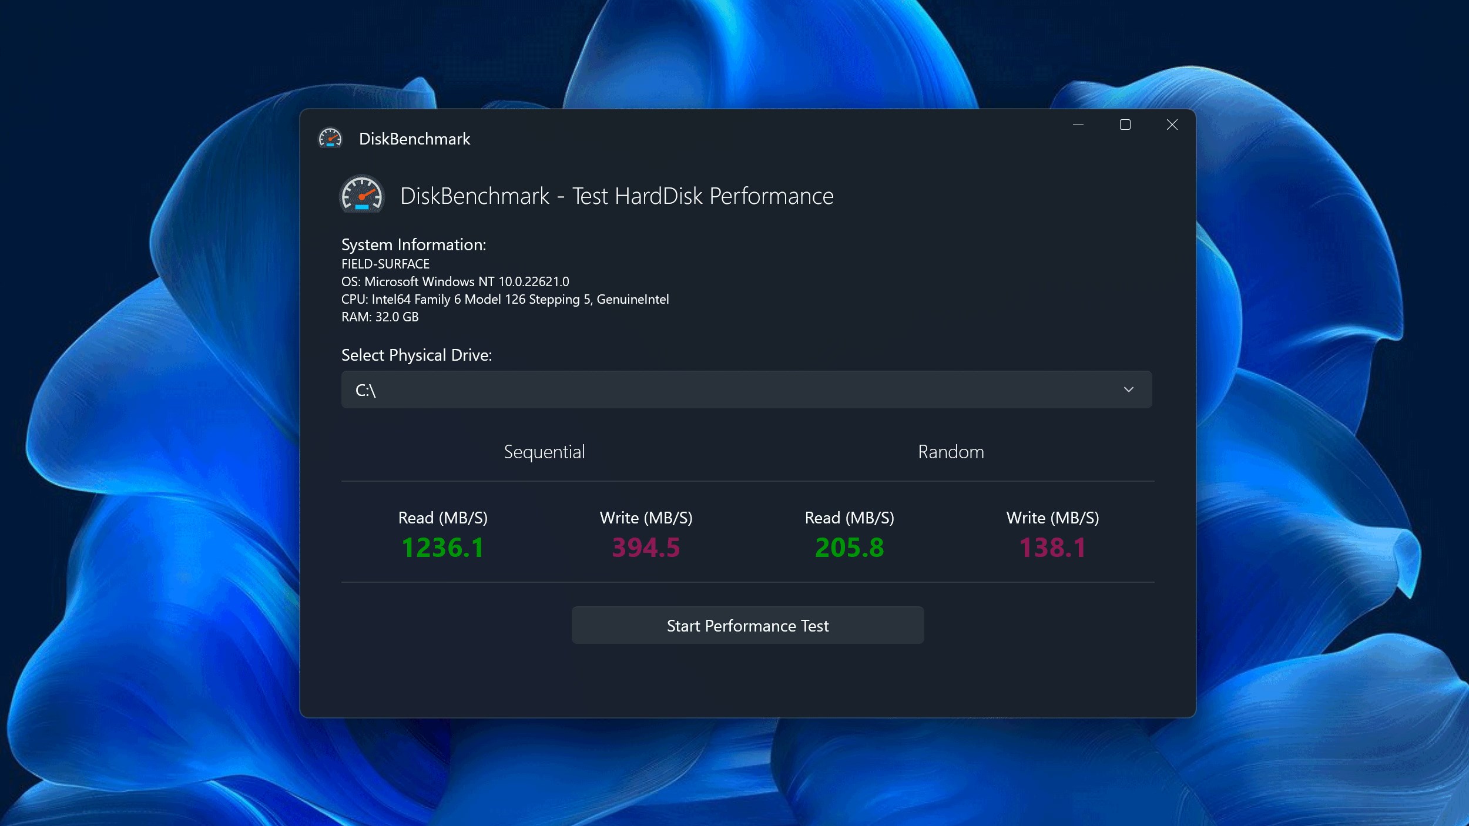The width and height of the screenshot is (1469, 826).
Task: Close the DiskBenchmark window
Action: 1172,125
